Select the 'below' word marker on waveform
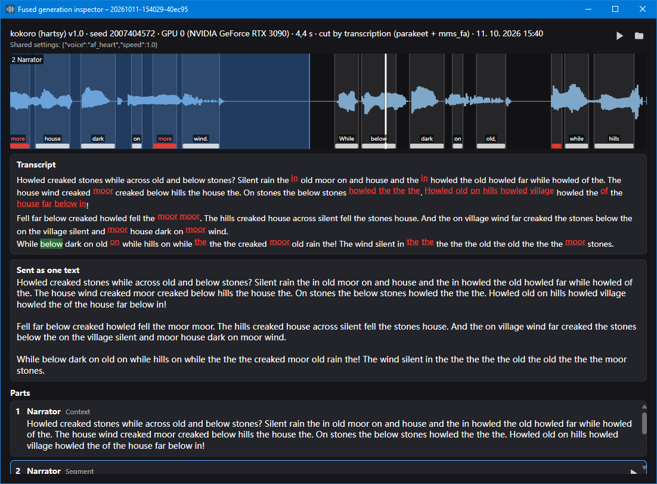 click(x=379, y=139)
